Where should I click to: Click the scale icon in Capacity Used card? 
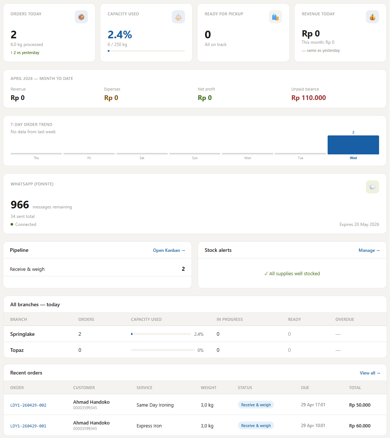click(x=178, y=17)
